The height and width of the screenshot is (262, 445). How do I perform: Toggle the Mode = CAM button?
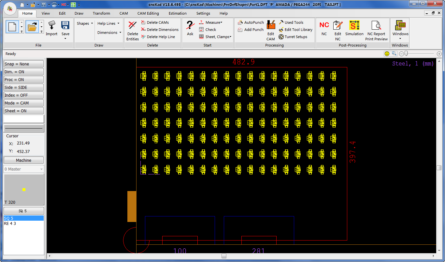(x=23, y=103)
